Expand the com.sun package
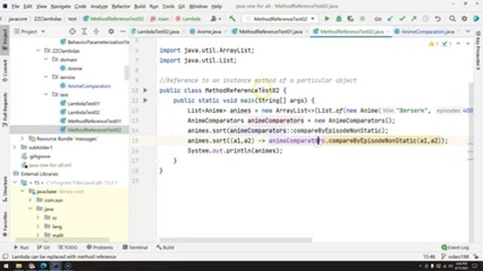 pyautogui.click(x=30, y=200)
